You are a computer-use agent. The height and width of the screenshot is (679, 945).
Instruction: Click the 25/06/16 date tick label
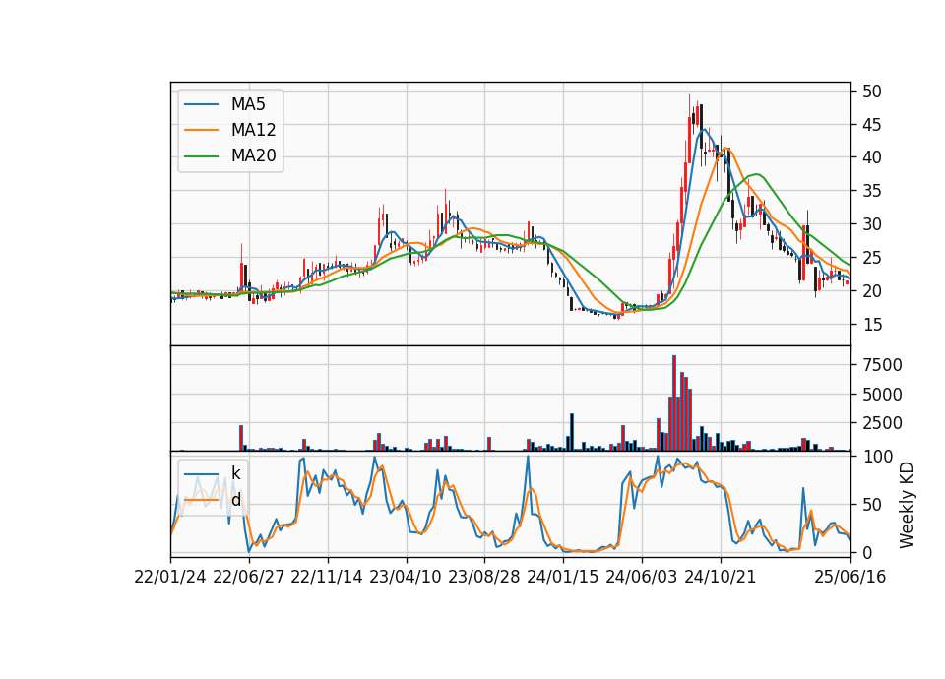point(850,577)
